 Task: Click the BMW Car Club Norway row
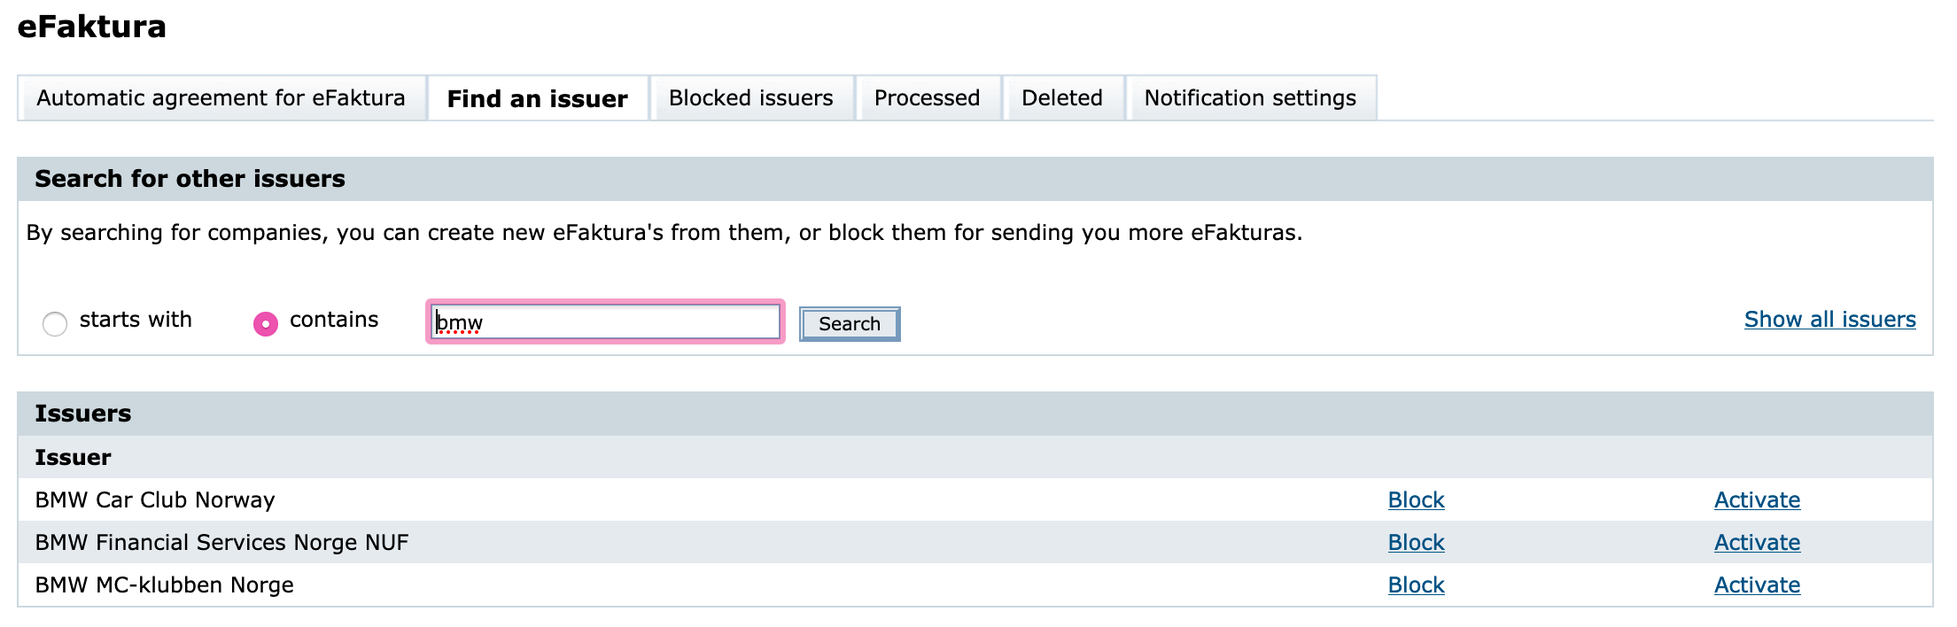point(975,499)
